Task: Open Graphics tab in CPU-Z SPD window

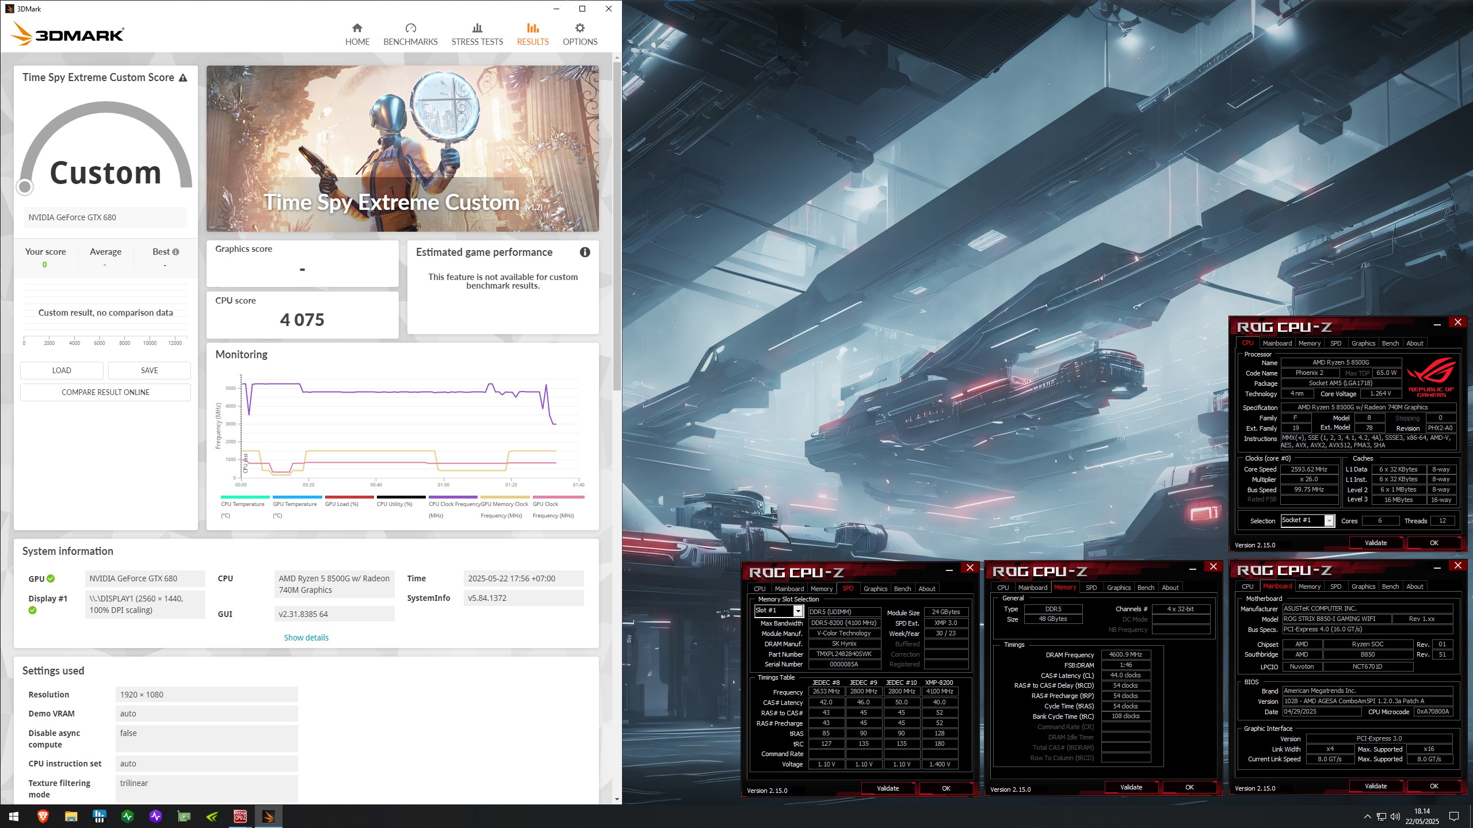Action: [875, 588]
